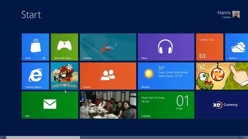The width and height of the screenshot is (248, 139).
Task: Open the Mail envelope tile
Action: (50, 105)
